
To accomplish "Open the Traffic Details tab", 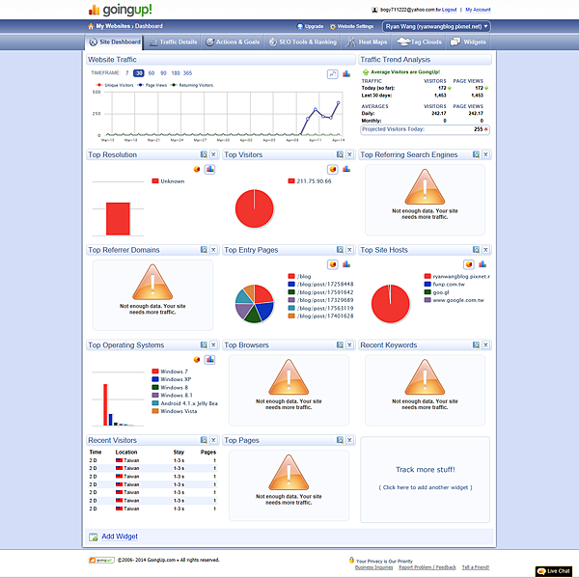I will click(x=173, y=42).
